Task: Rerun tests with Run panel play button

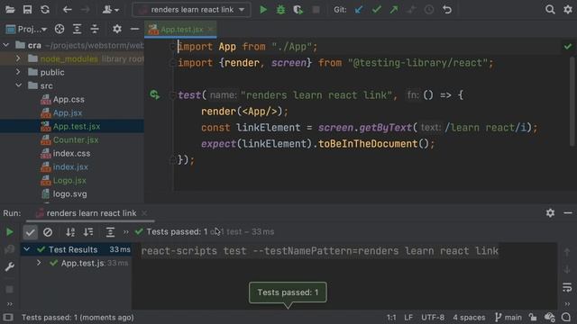Action: pos(10,232)
